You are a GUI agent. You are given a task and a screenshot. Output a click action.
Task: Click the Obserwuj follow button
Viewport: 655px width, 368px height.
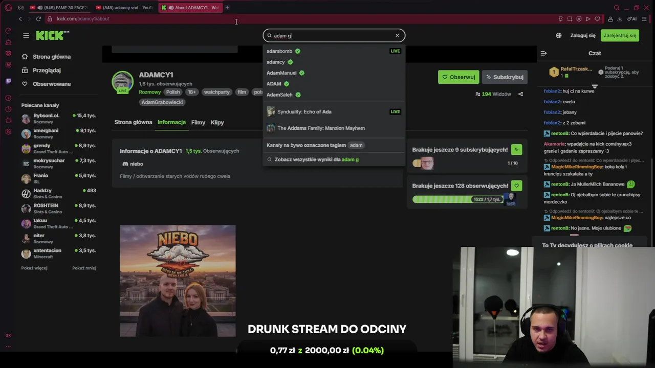tap(458, 77)
